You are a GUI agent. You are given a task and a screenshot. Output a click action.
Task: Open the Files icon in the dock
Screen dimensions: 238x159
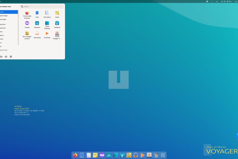point(82,155)
